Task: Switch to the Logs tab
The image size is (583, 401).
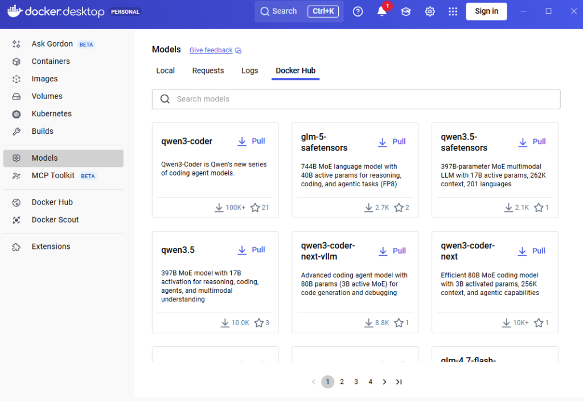Action: [x=249, y=71]
